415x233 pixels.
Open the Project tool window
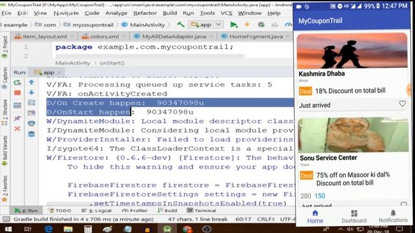click(5, 47)
